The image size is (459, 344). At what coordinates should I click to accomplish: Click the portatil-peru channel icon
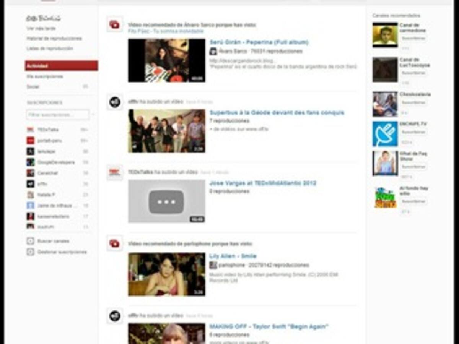(31, 140)
